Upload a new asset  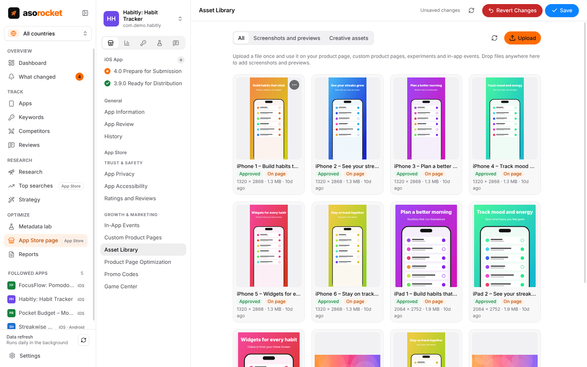point(523,38)
